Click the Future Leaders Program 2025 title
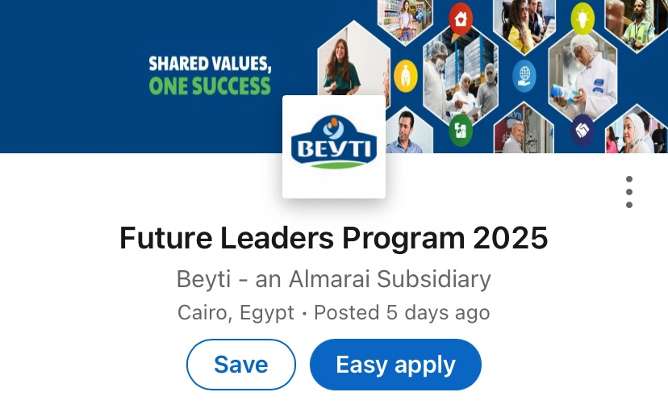 point(333,238)
